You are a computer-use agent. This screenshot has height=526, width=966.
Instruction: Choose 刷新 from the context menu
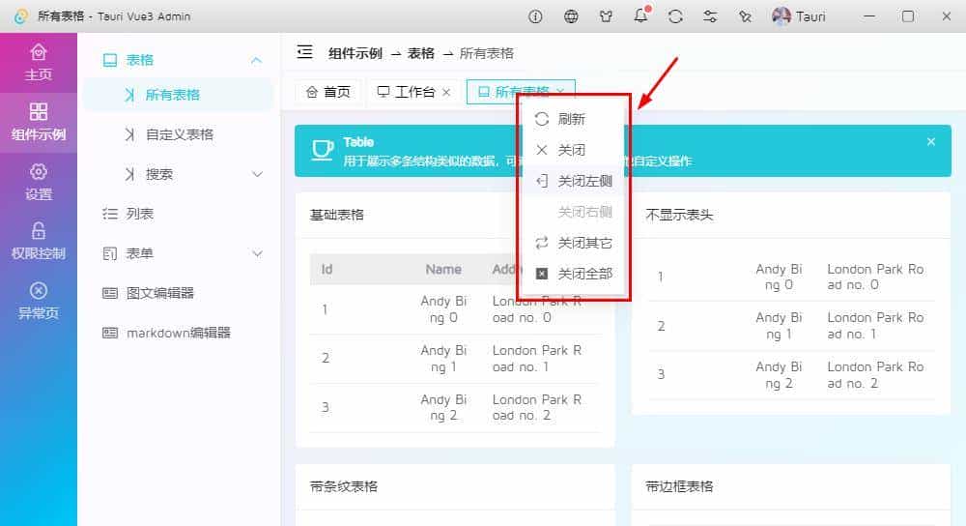(x=574, y=119)
